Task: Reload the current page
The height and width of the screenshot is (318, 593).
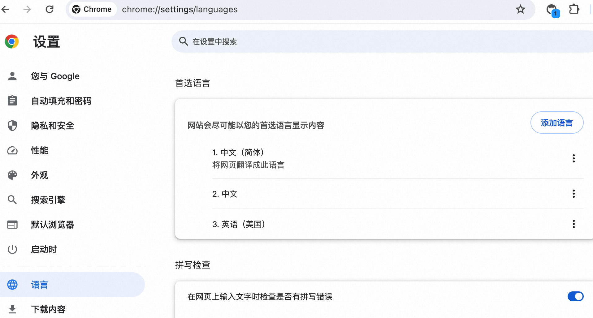Action: pos(50,9)
